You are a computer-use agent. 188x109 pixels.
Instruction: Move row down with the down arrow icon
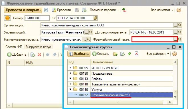[54, 54]
